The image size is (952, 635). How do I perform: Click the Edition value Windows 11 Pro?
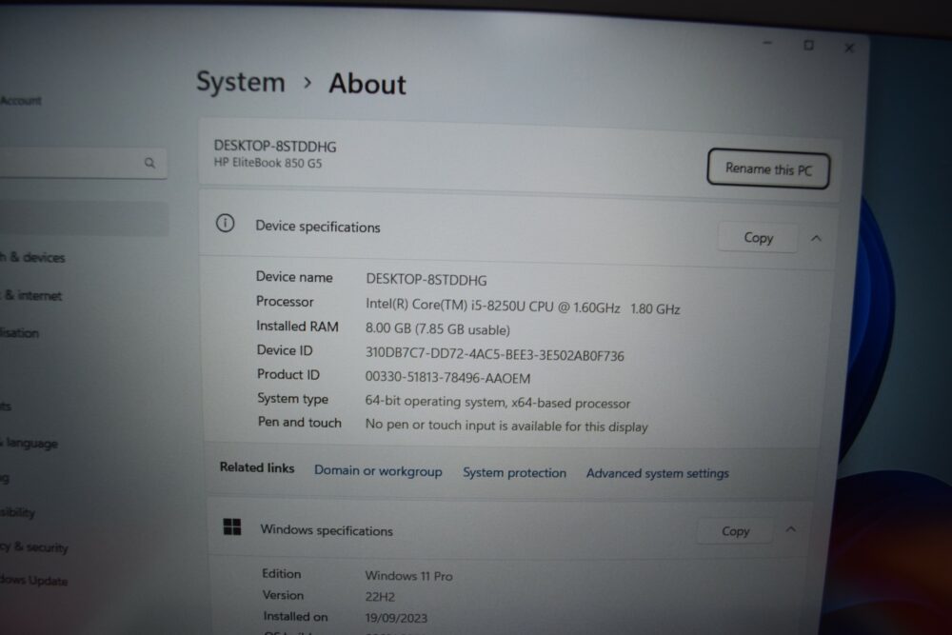[x=408, y=576]
